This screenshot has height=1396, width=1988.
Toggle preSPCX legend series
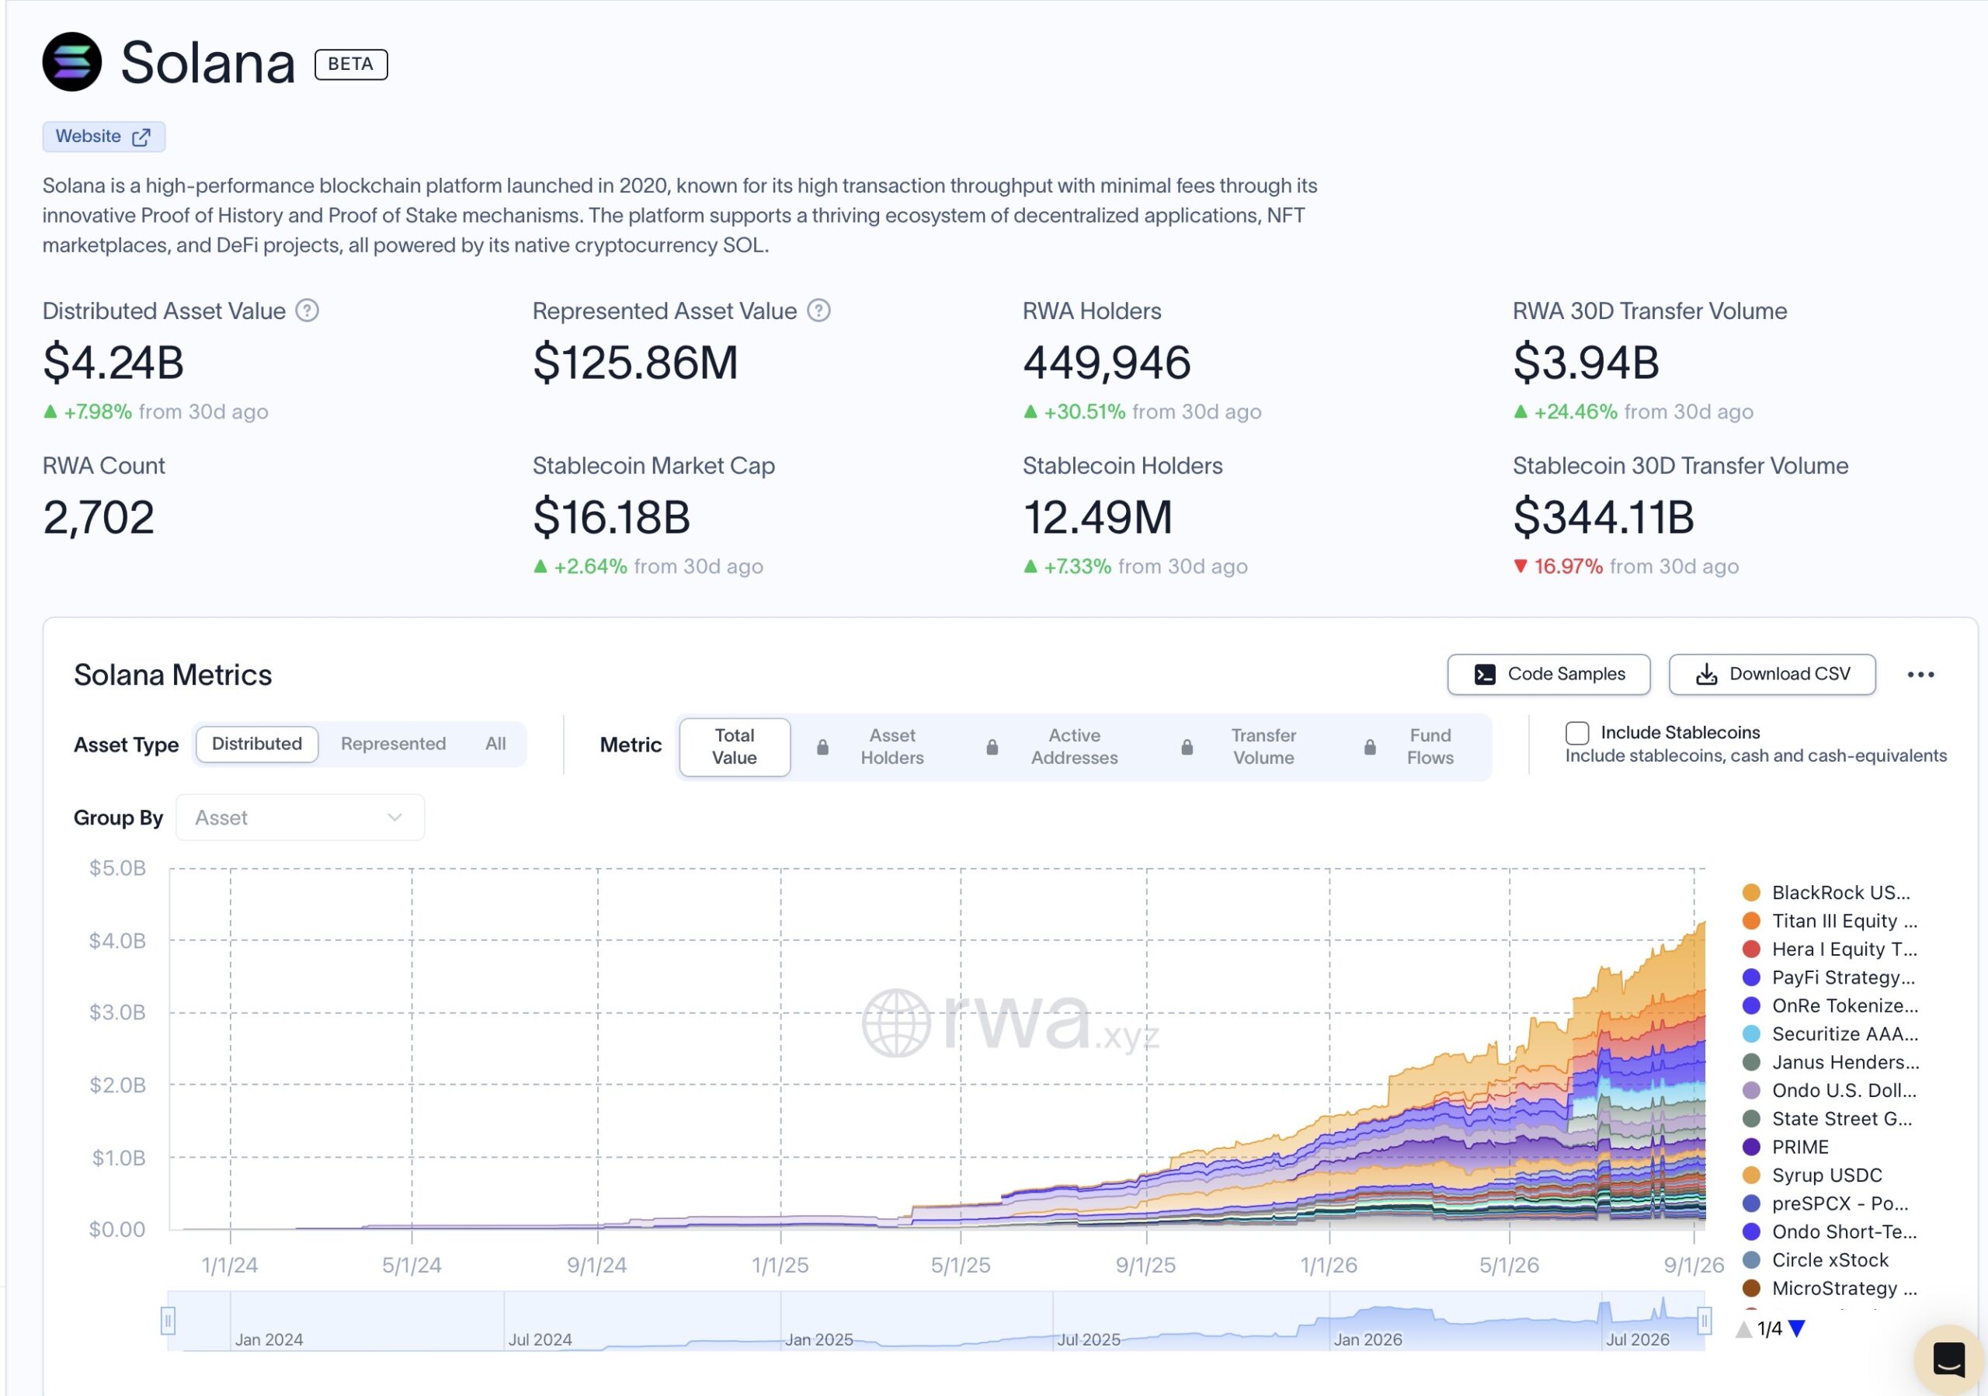(1825, 1204)
